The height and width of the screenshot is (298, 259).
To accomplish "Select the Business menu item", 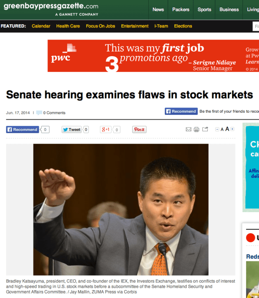I will tap(229, 9).
